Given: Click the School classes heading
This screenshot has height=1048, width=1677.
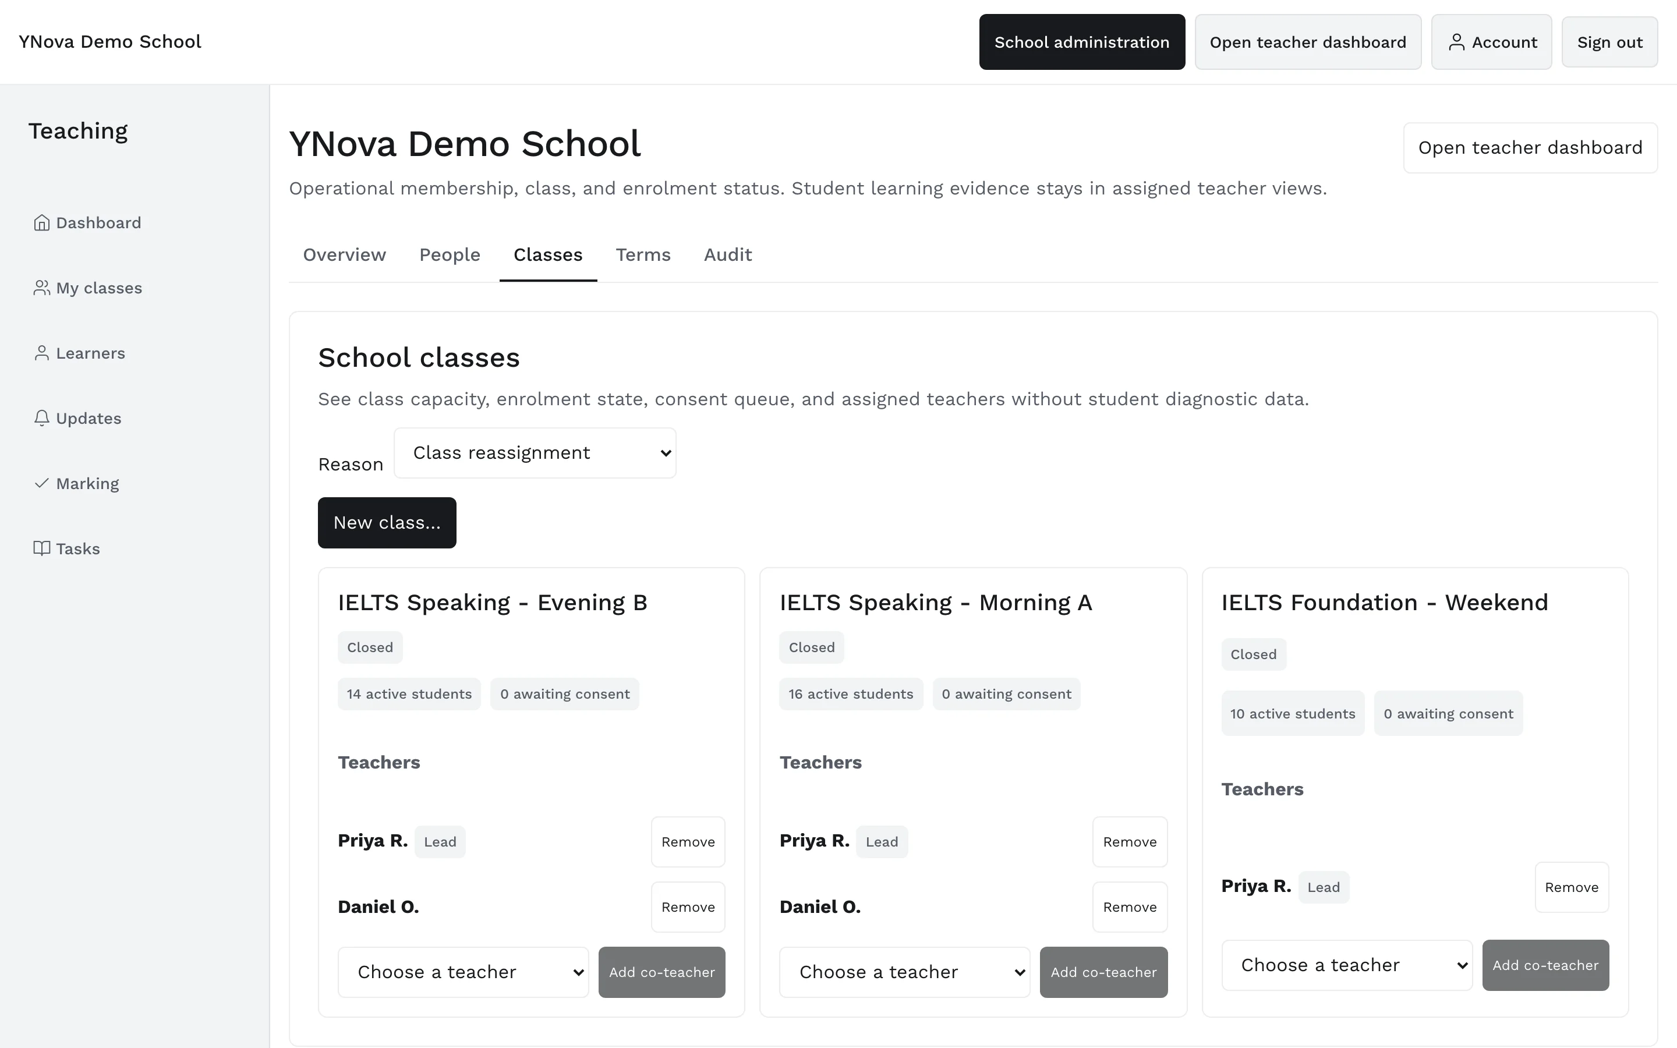Looking at the screenshot, I should (x=419, y=357).
